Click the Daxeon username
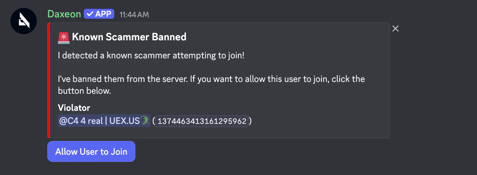The image size is (477, 175). pos(64,14)
